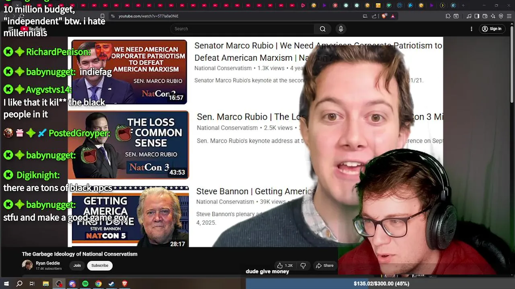Open YouTube settings three-dot menu
Screen dimensions: 515x289
(472, 29)
